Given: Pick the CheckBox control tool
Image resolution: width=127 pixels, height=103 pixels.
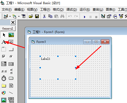Looking at the screenshot, I should click(x=4, y=57).
